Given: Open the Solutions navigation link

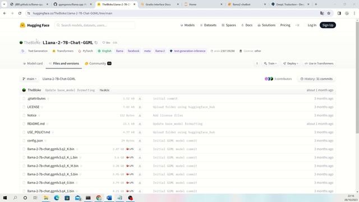Looking at the screenshot, I should [266, 25].
